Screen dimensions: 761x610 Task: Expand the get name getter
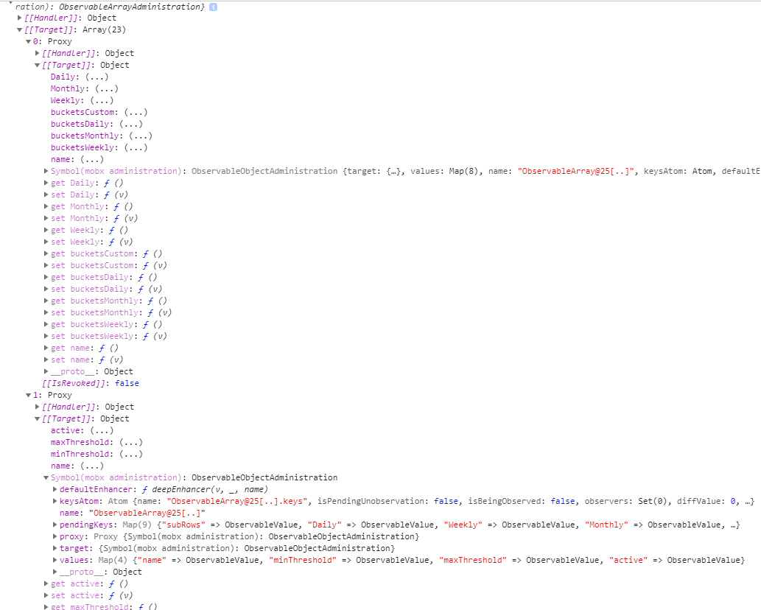(46, 348)
